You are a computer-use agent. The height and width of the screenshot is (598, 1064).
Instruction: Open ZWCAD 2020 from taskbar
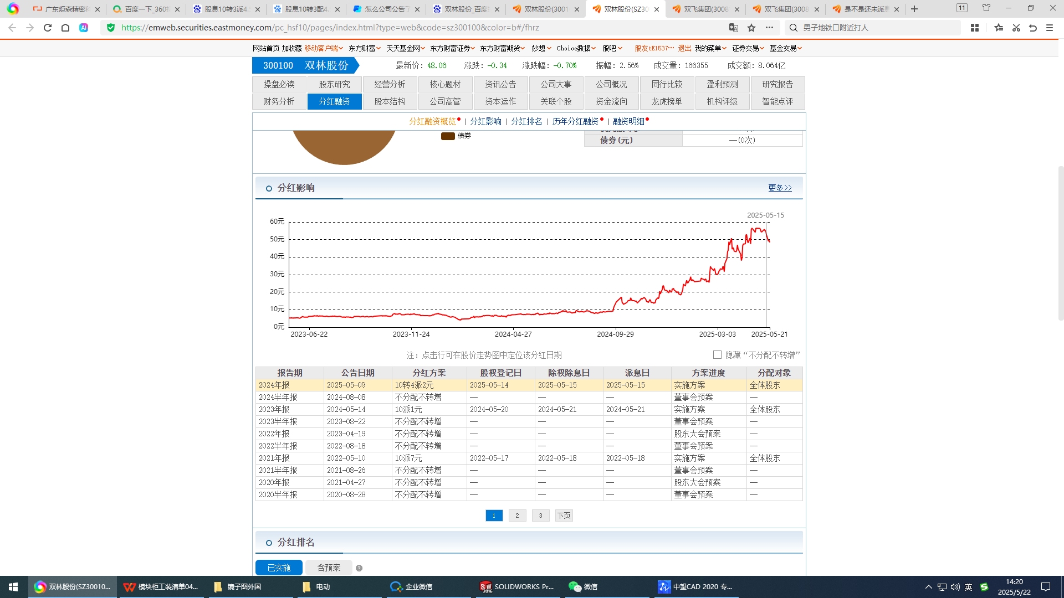click(x=695, y=587)
